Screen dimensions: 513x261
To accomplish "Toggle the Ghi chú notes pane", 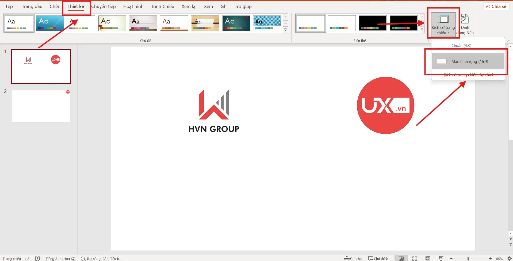I will click(353, 259).
